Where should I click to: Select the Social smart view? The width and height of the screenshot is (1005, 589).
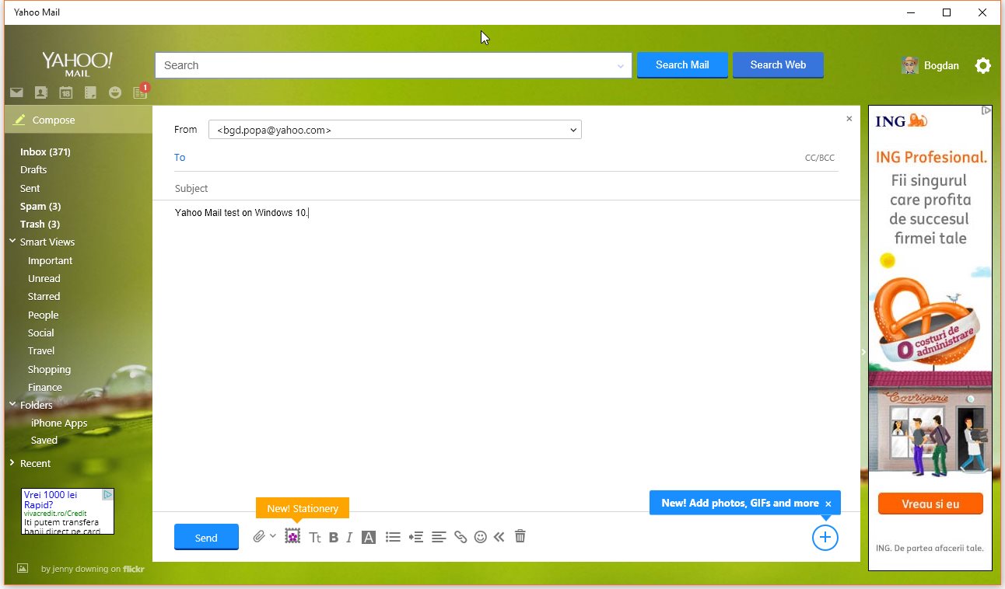41,333
